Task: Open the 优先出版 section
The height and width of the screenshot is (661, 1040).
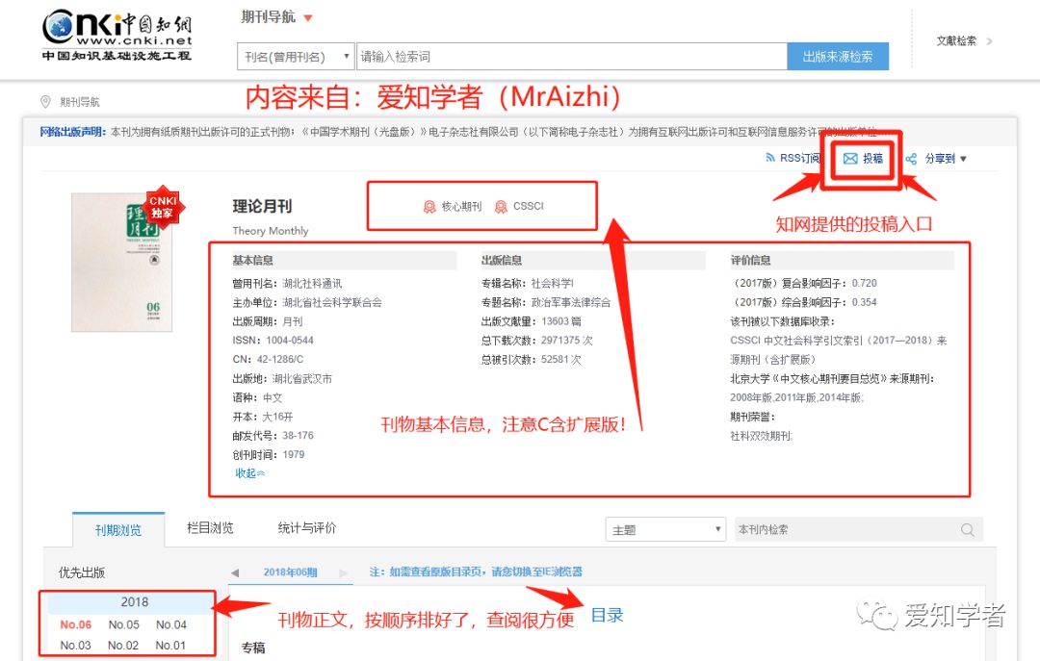Action: tap(82, 572)
